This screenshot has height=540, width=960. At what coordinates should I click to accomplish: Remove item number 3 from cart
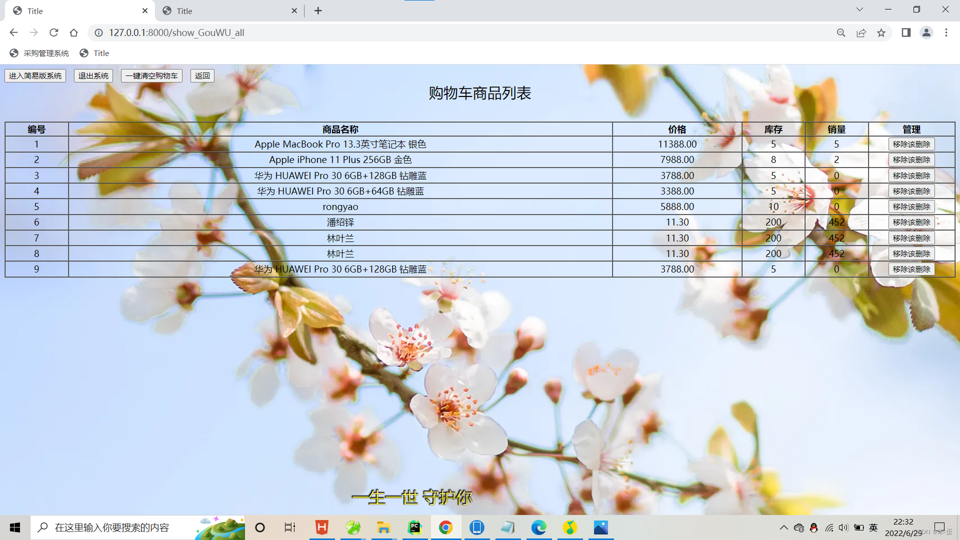[911, 175]
